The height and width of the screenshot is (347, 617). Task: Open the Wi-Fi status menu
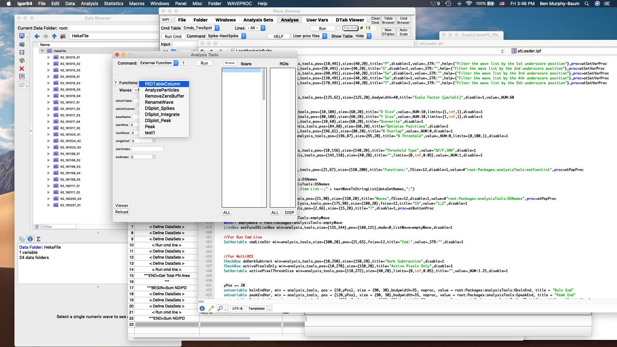click(469, 4)
